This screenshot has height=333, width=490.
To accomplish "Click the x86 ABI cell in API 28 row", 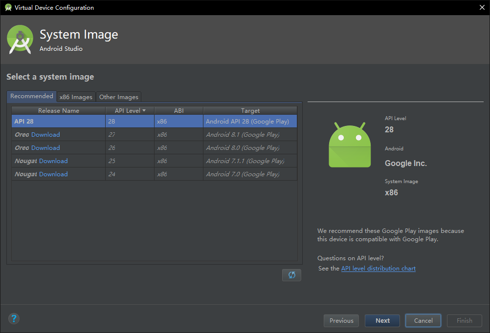I will coord(179,122).
